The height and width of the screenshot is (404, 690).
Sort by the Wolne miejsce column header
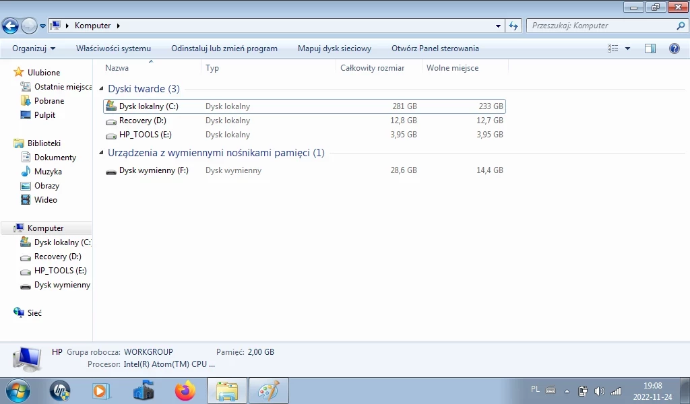(x=453, y=67)
